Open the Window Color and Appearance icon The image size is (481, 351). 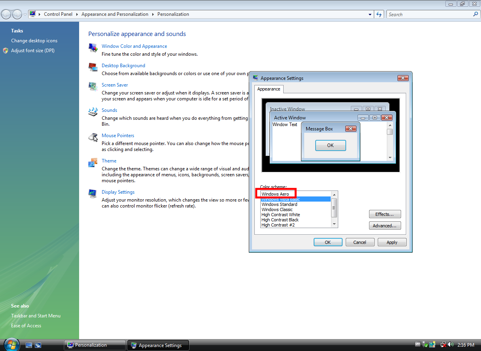93,48
